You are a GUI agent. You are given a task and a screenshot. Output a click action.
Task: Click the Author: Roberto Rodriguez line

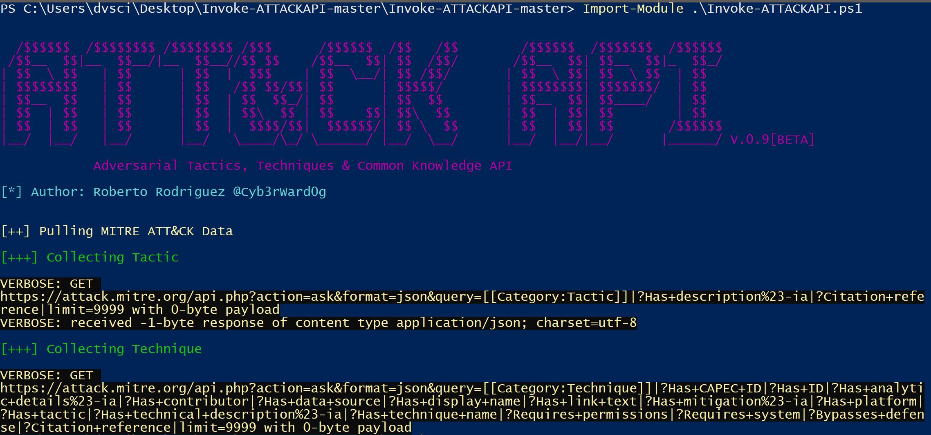[164, 192]
